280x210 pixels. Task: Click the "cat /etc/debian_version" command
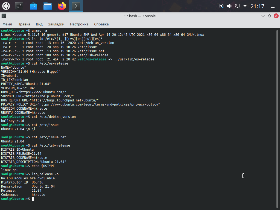(x=54, y=117)
